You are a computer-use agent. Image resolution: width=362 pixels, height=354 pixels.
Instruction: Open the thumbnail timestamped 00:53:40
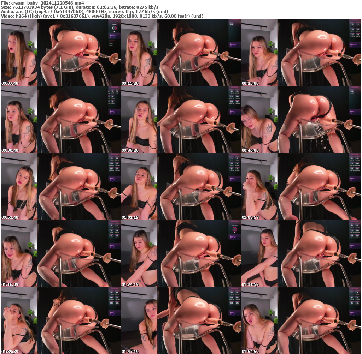click(x=60, y=186)
